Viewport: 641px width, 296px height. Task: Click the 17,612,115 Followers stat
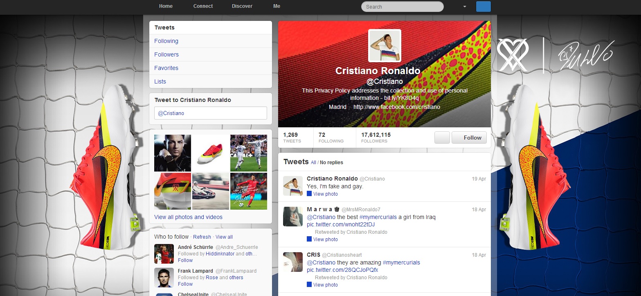(376, 138)
